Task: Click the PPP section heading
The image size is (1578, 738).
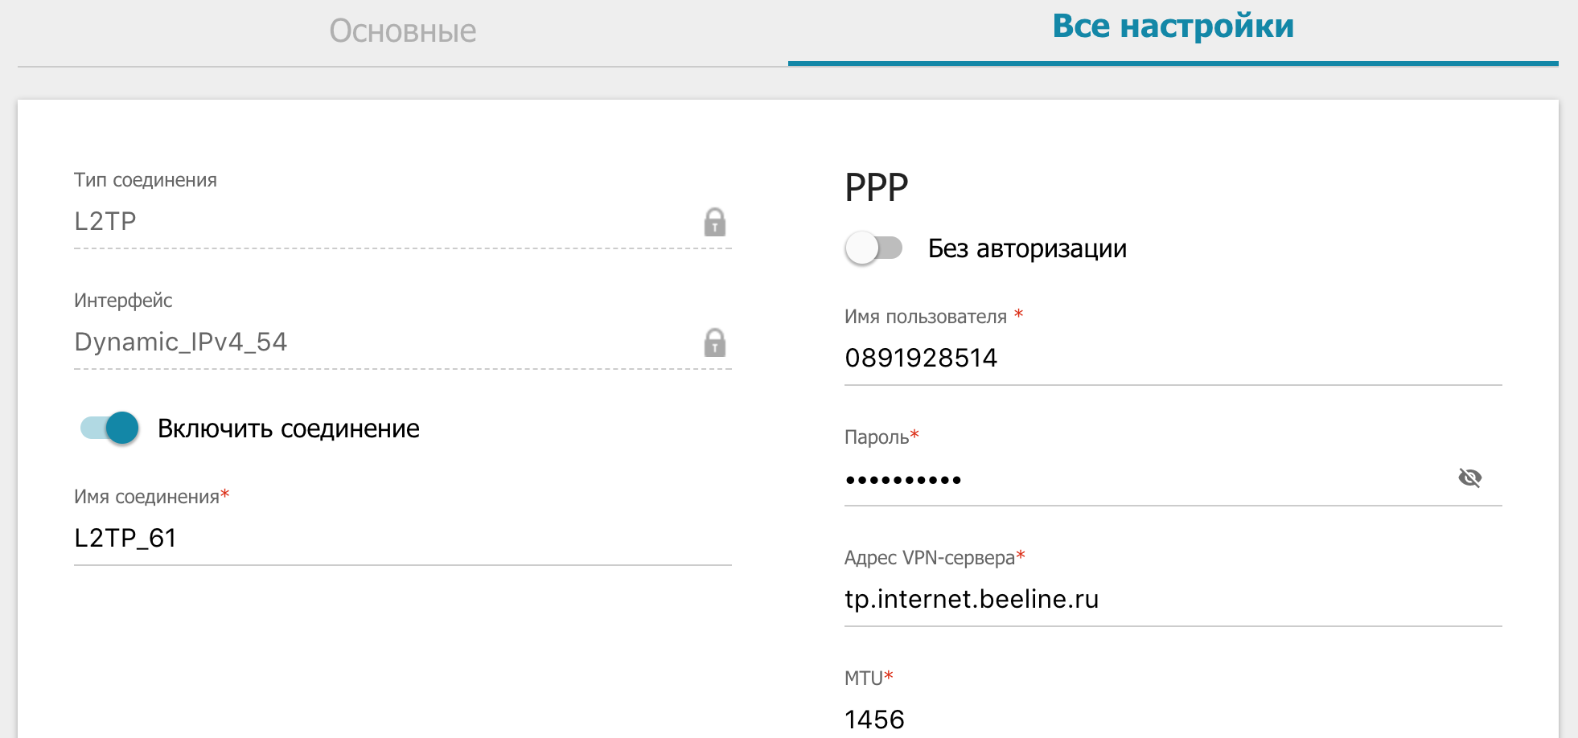Action: click(876, 188)
